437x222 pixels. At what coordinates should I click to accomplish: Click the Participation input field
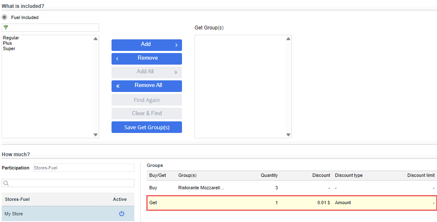(x=84, y=168)
